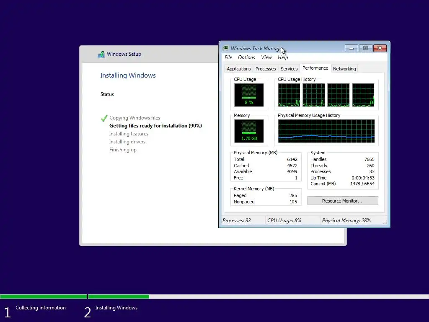Open the File menu in Task Manager

228,57
